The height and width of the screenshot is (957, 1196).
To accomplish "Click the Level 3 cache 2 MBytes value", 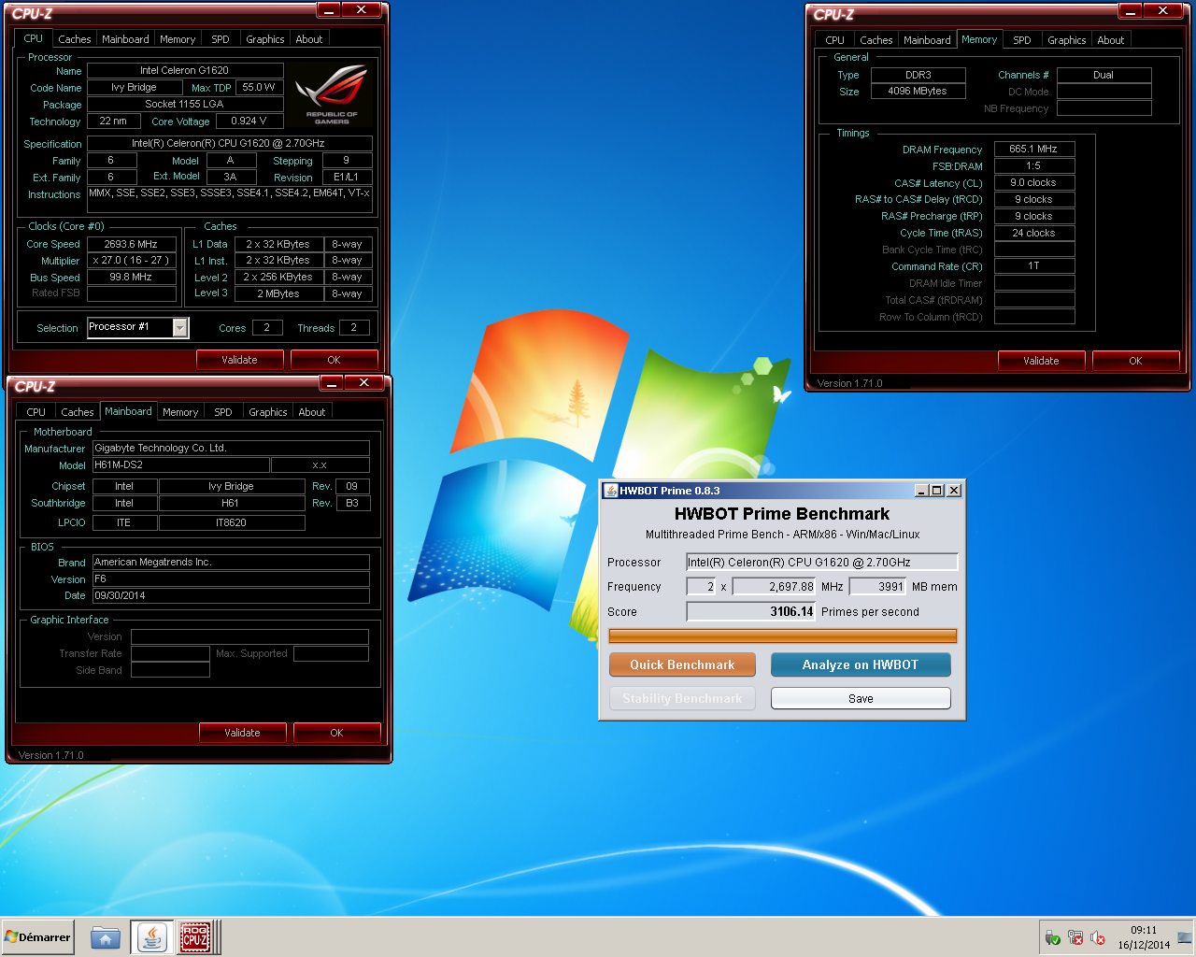I will (x=278, y=293).
